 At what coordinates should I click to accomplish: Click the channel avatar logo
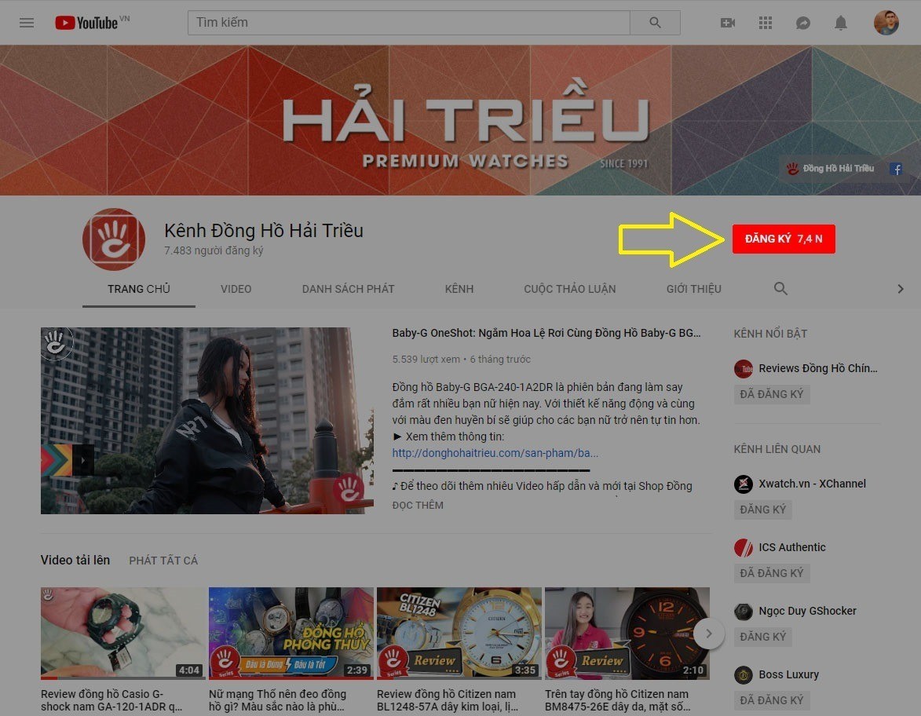pyautogui.click(x=113, y=239)
